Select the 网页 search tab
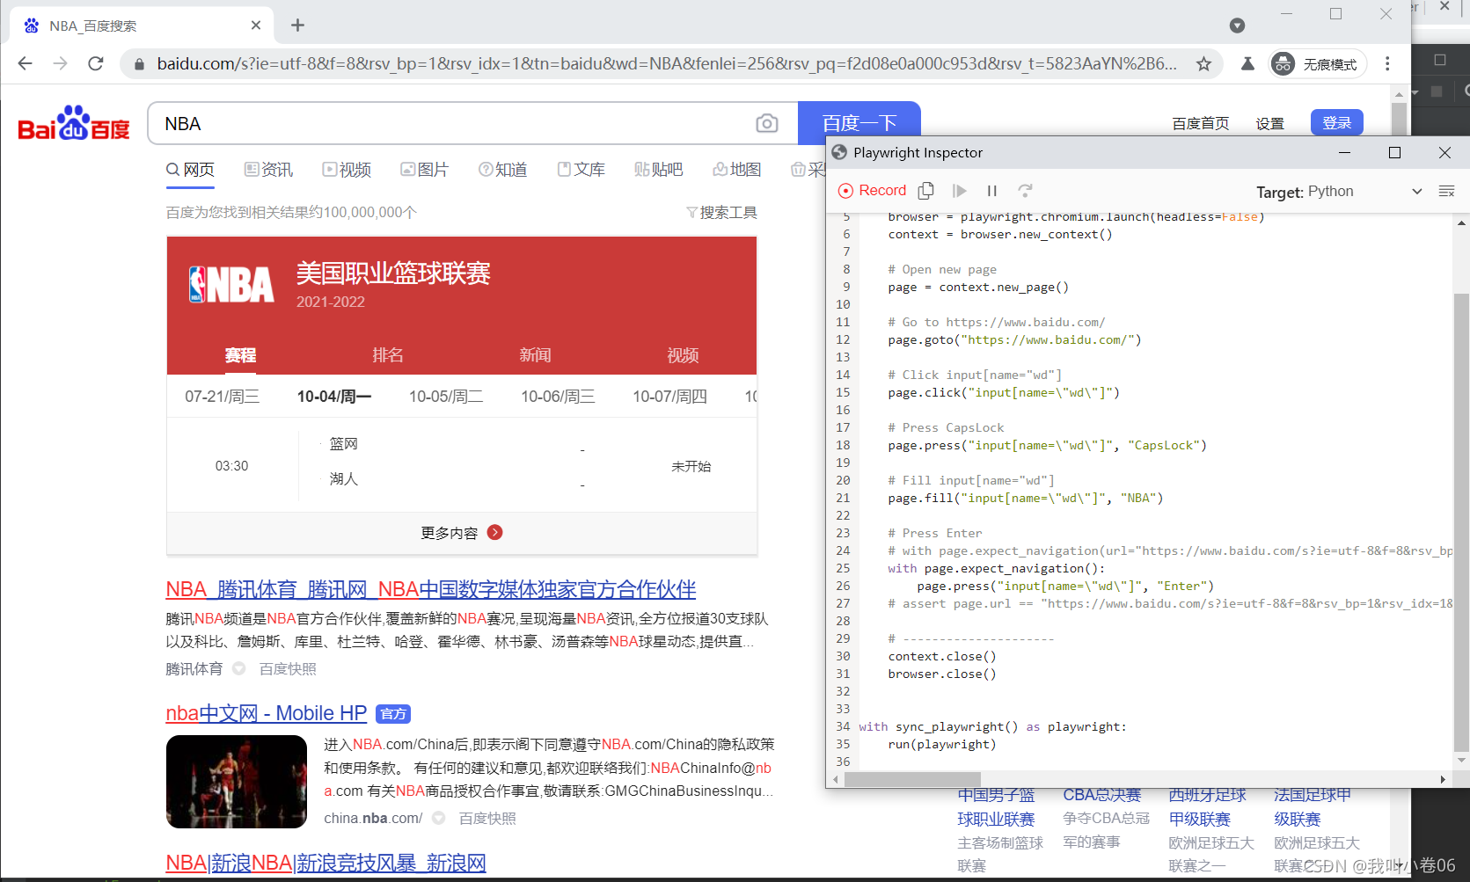The image size is (1470, 882). [190, 170]
